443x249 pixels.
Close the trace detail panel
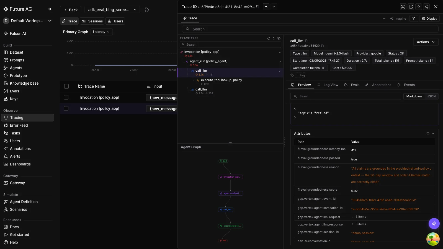coord(436,7)
